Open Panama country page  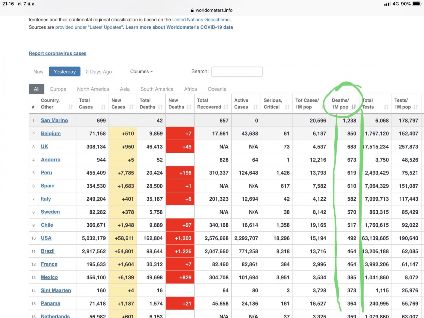(51, 303)
